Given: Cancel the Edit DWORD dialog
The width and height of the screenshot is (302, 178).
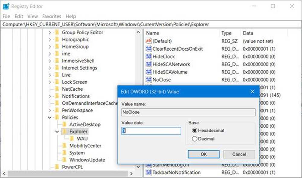Looking at the screenshot, I should coord(239,154).
